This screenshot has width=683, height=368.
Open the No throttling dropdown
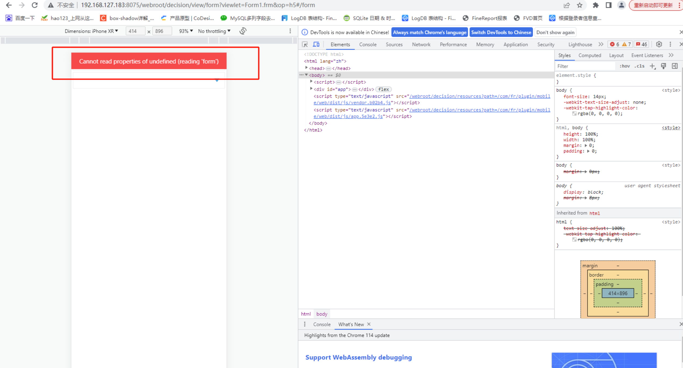214,31
